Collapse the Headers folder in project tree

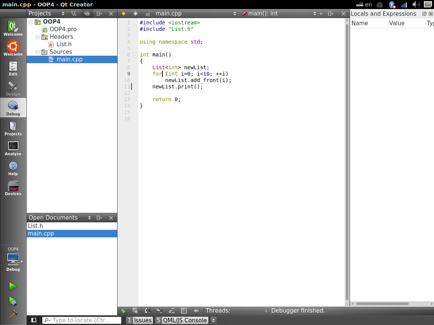point(38,37)
